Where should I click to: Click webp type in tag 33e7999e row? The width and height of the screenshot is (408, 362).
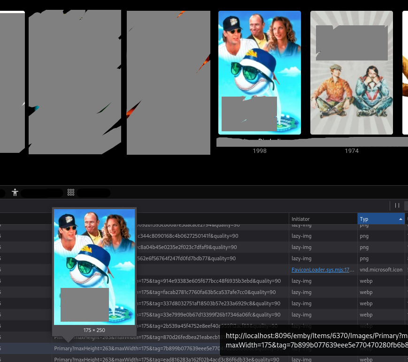[366, 315]
